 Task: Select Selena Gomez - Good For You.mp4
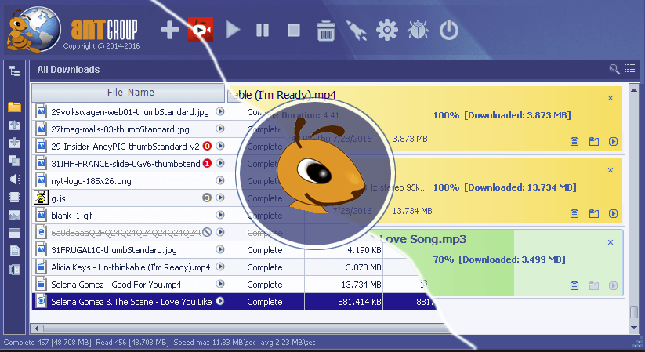click(x=116, y=285)
